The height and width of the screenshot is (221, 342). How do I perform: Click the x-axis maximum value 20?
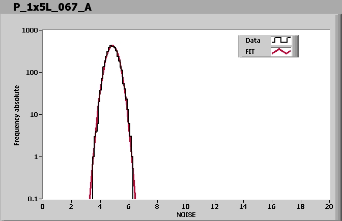coord(329,206)
